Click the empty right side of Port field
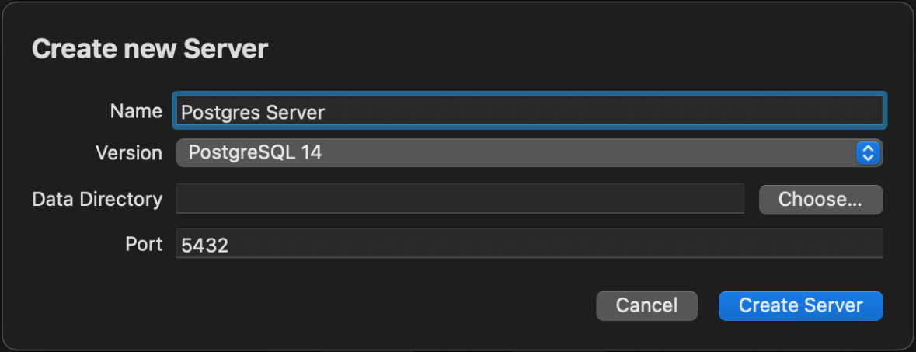Image resolution: width=916 pixels, height=352 pixels. (699, 244)
